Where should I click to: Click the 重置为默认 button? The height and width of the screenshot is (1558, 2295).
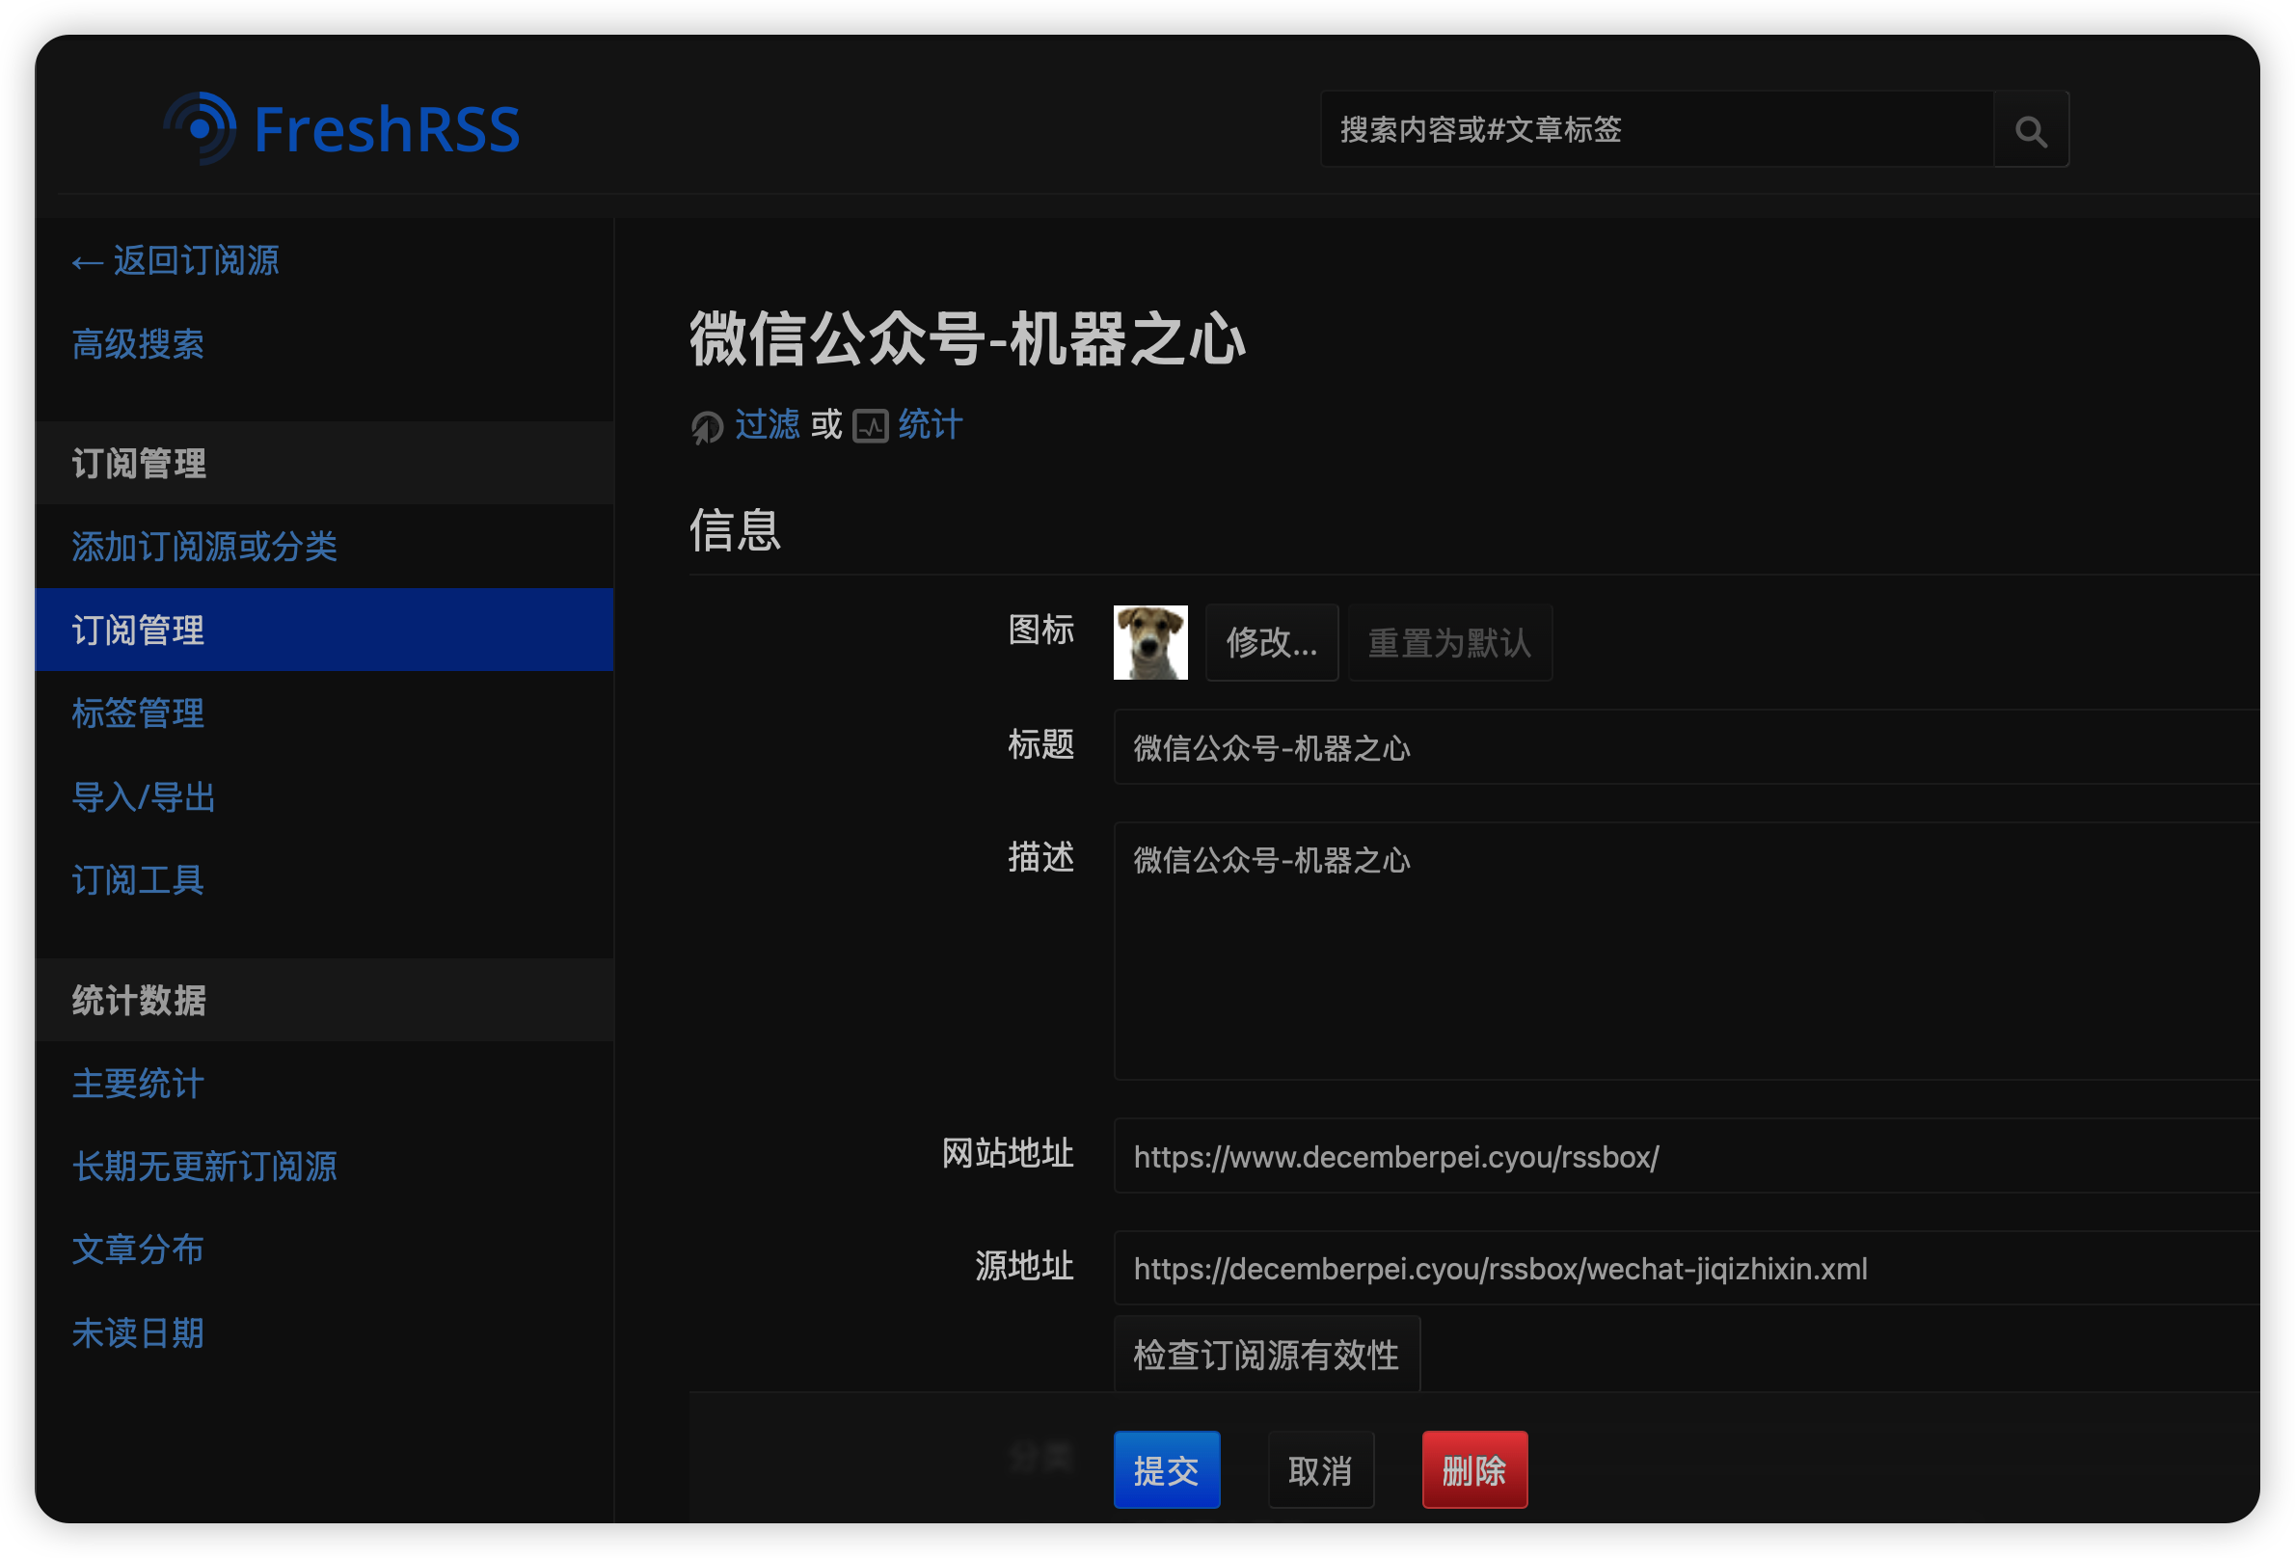(x=1449, y=643)
